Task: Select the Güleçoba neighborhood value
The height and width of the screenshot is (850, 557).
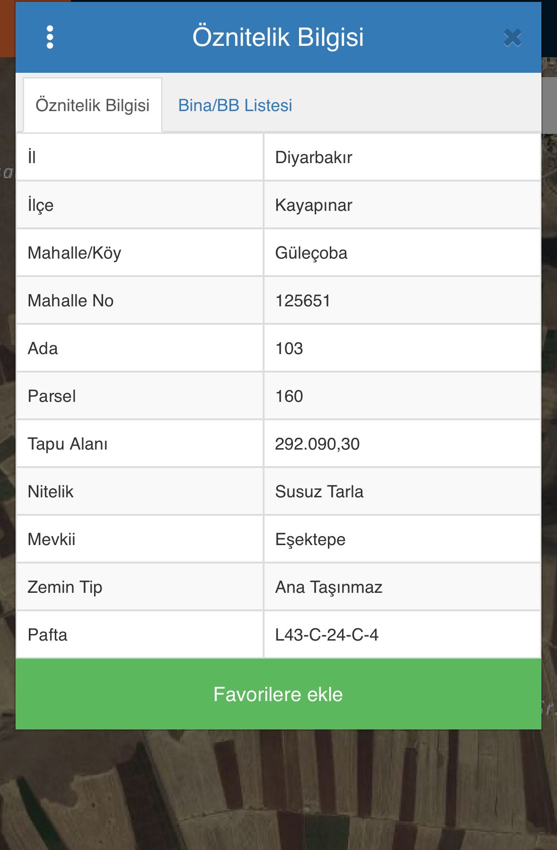Action: coord(402,253)
